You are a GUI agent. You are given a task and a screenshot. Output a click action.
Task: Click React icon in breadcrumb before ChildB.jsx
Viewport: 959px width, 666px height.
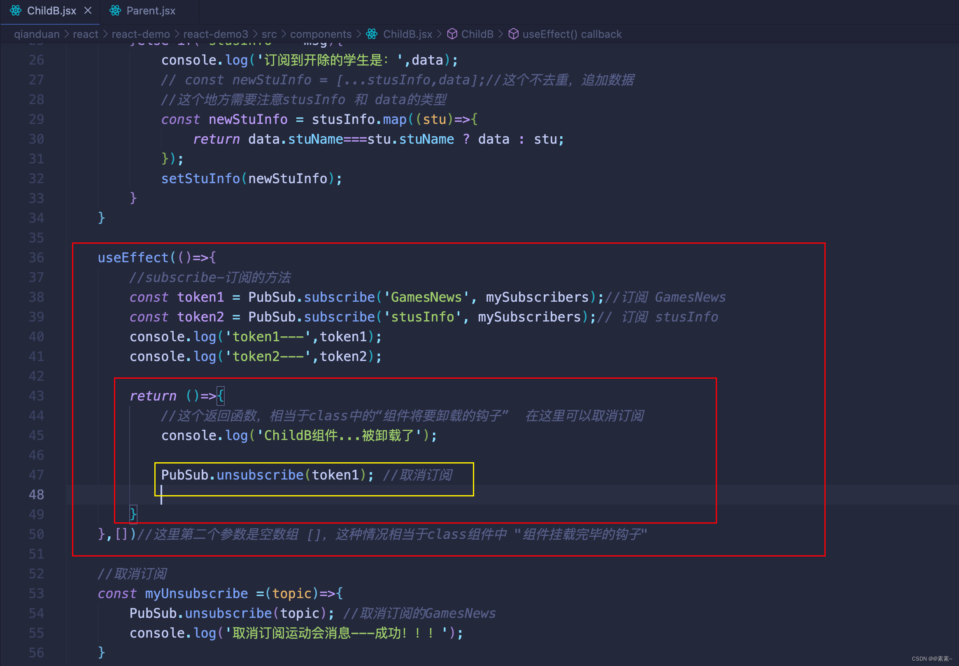[x=372, y=34]
